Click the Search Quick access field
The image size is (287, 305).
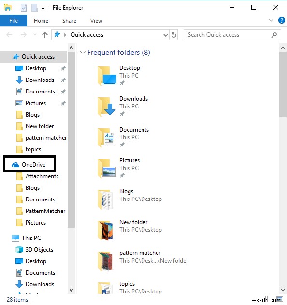pyautogui.click(x=232, y=35)
